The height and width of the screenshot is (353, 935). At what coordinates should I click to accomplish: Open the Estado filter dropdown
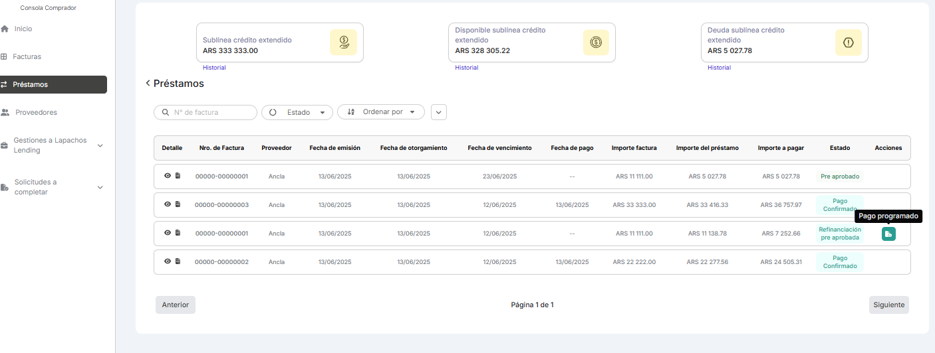[x=297, y=112]
